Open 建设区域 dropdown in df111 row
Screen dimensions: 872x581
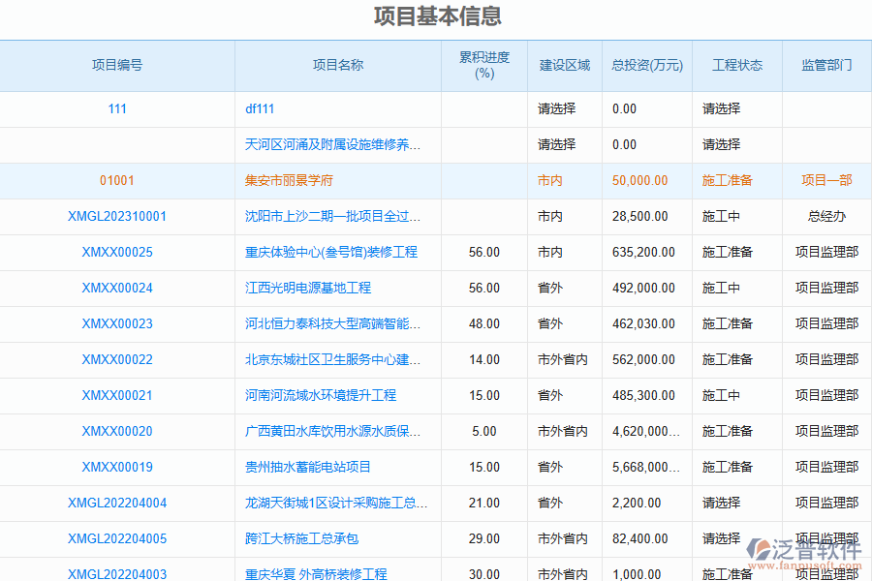coord(557,108)
